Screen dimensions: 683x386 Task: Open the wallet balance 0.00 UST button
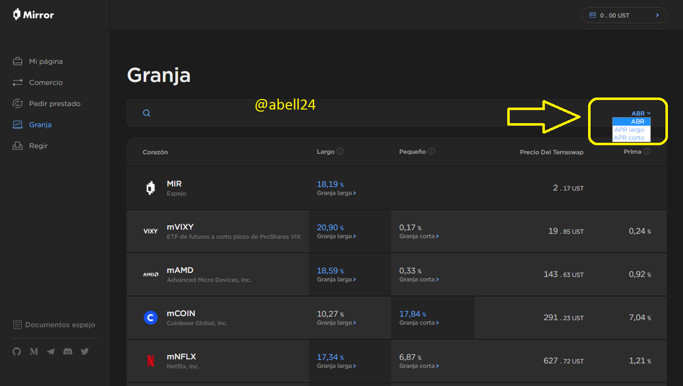tap(624, 15)
